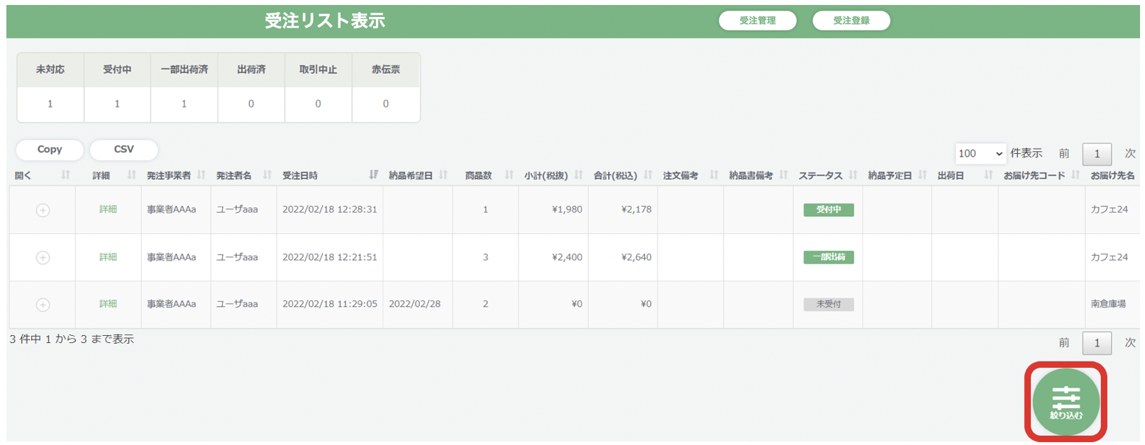Click 3 件中 1 から 3 まで表示 text

click(x=72, y=339)
